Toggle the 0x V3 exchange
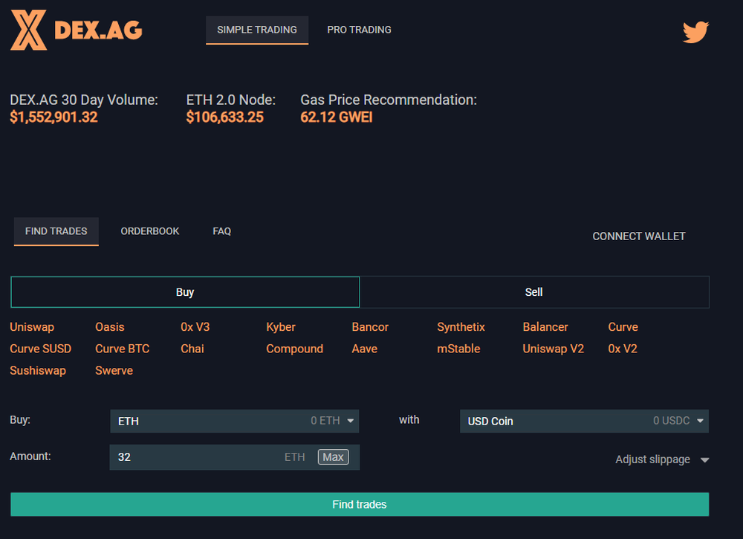Screen dimensions: 743x539 (x=195, y=327)
